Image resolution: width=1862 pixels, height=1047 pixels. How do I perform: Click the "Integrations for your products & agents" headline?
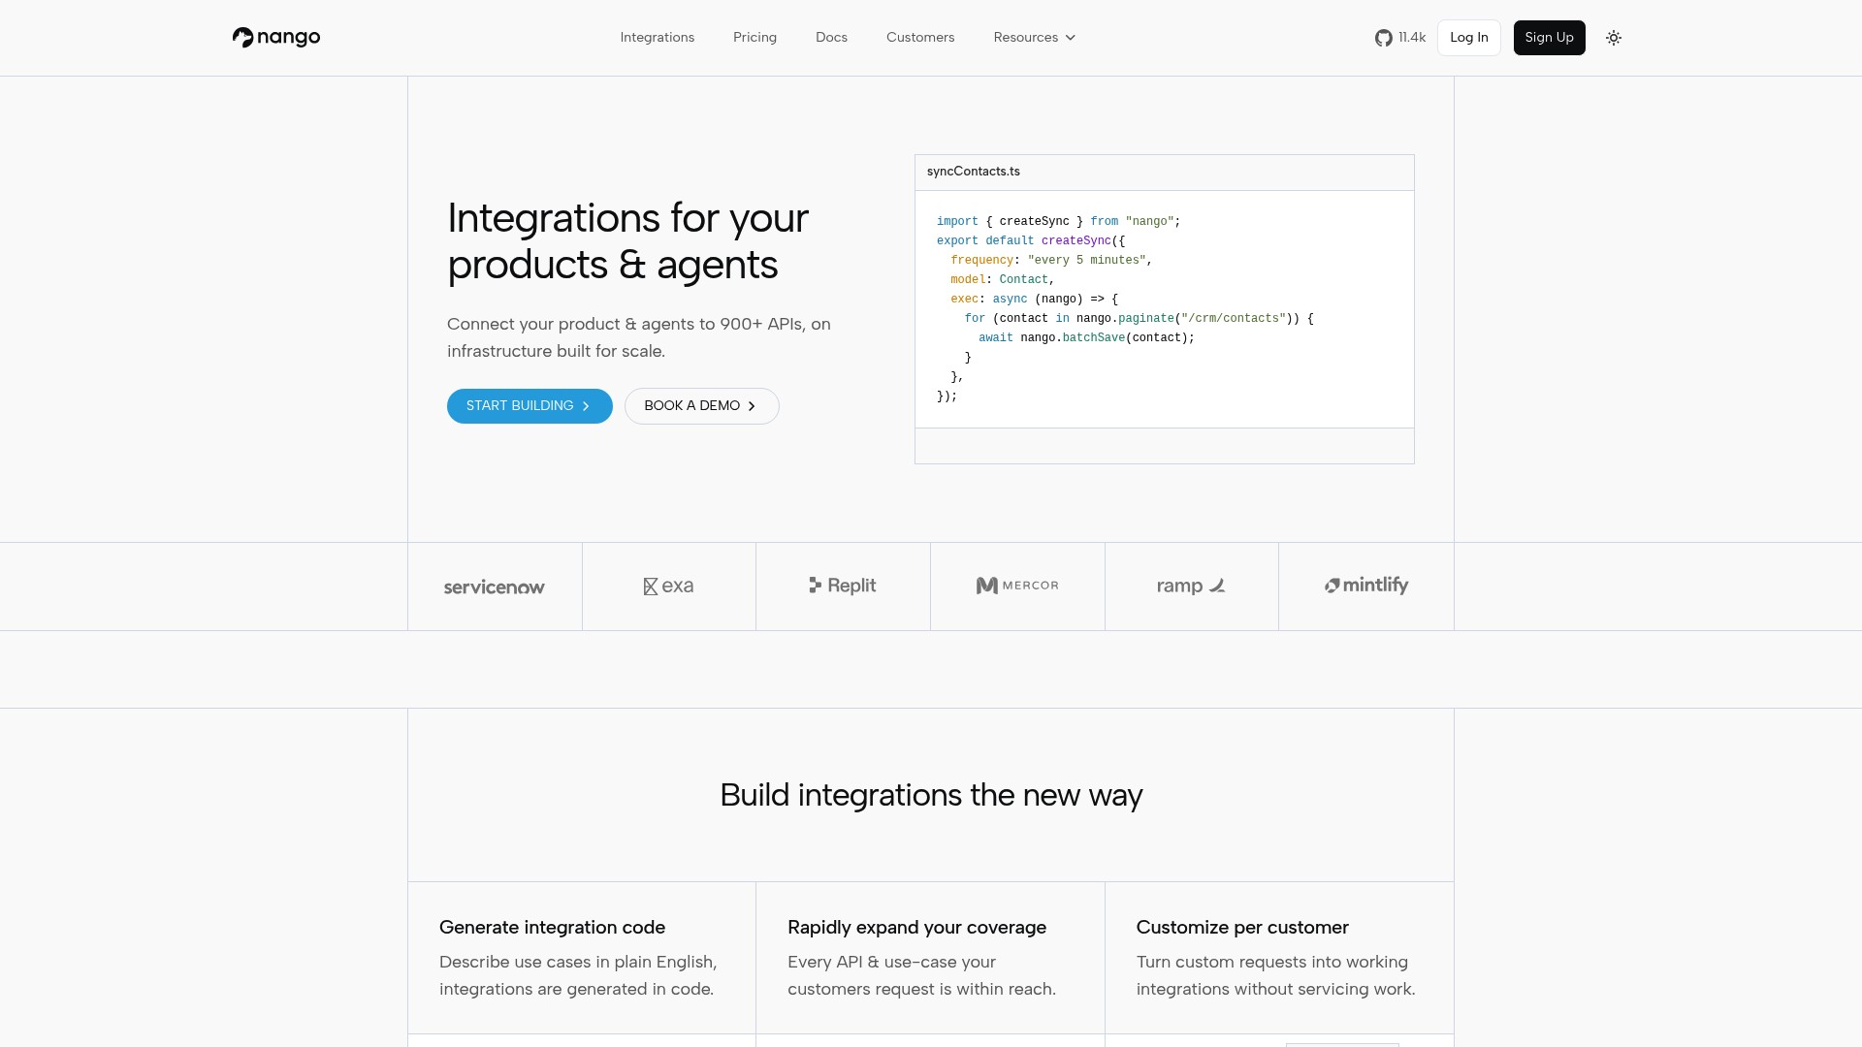coord(627,241)
